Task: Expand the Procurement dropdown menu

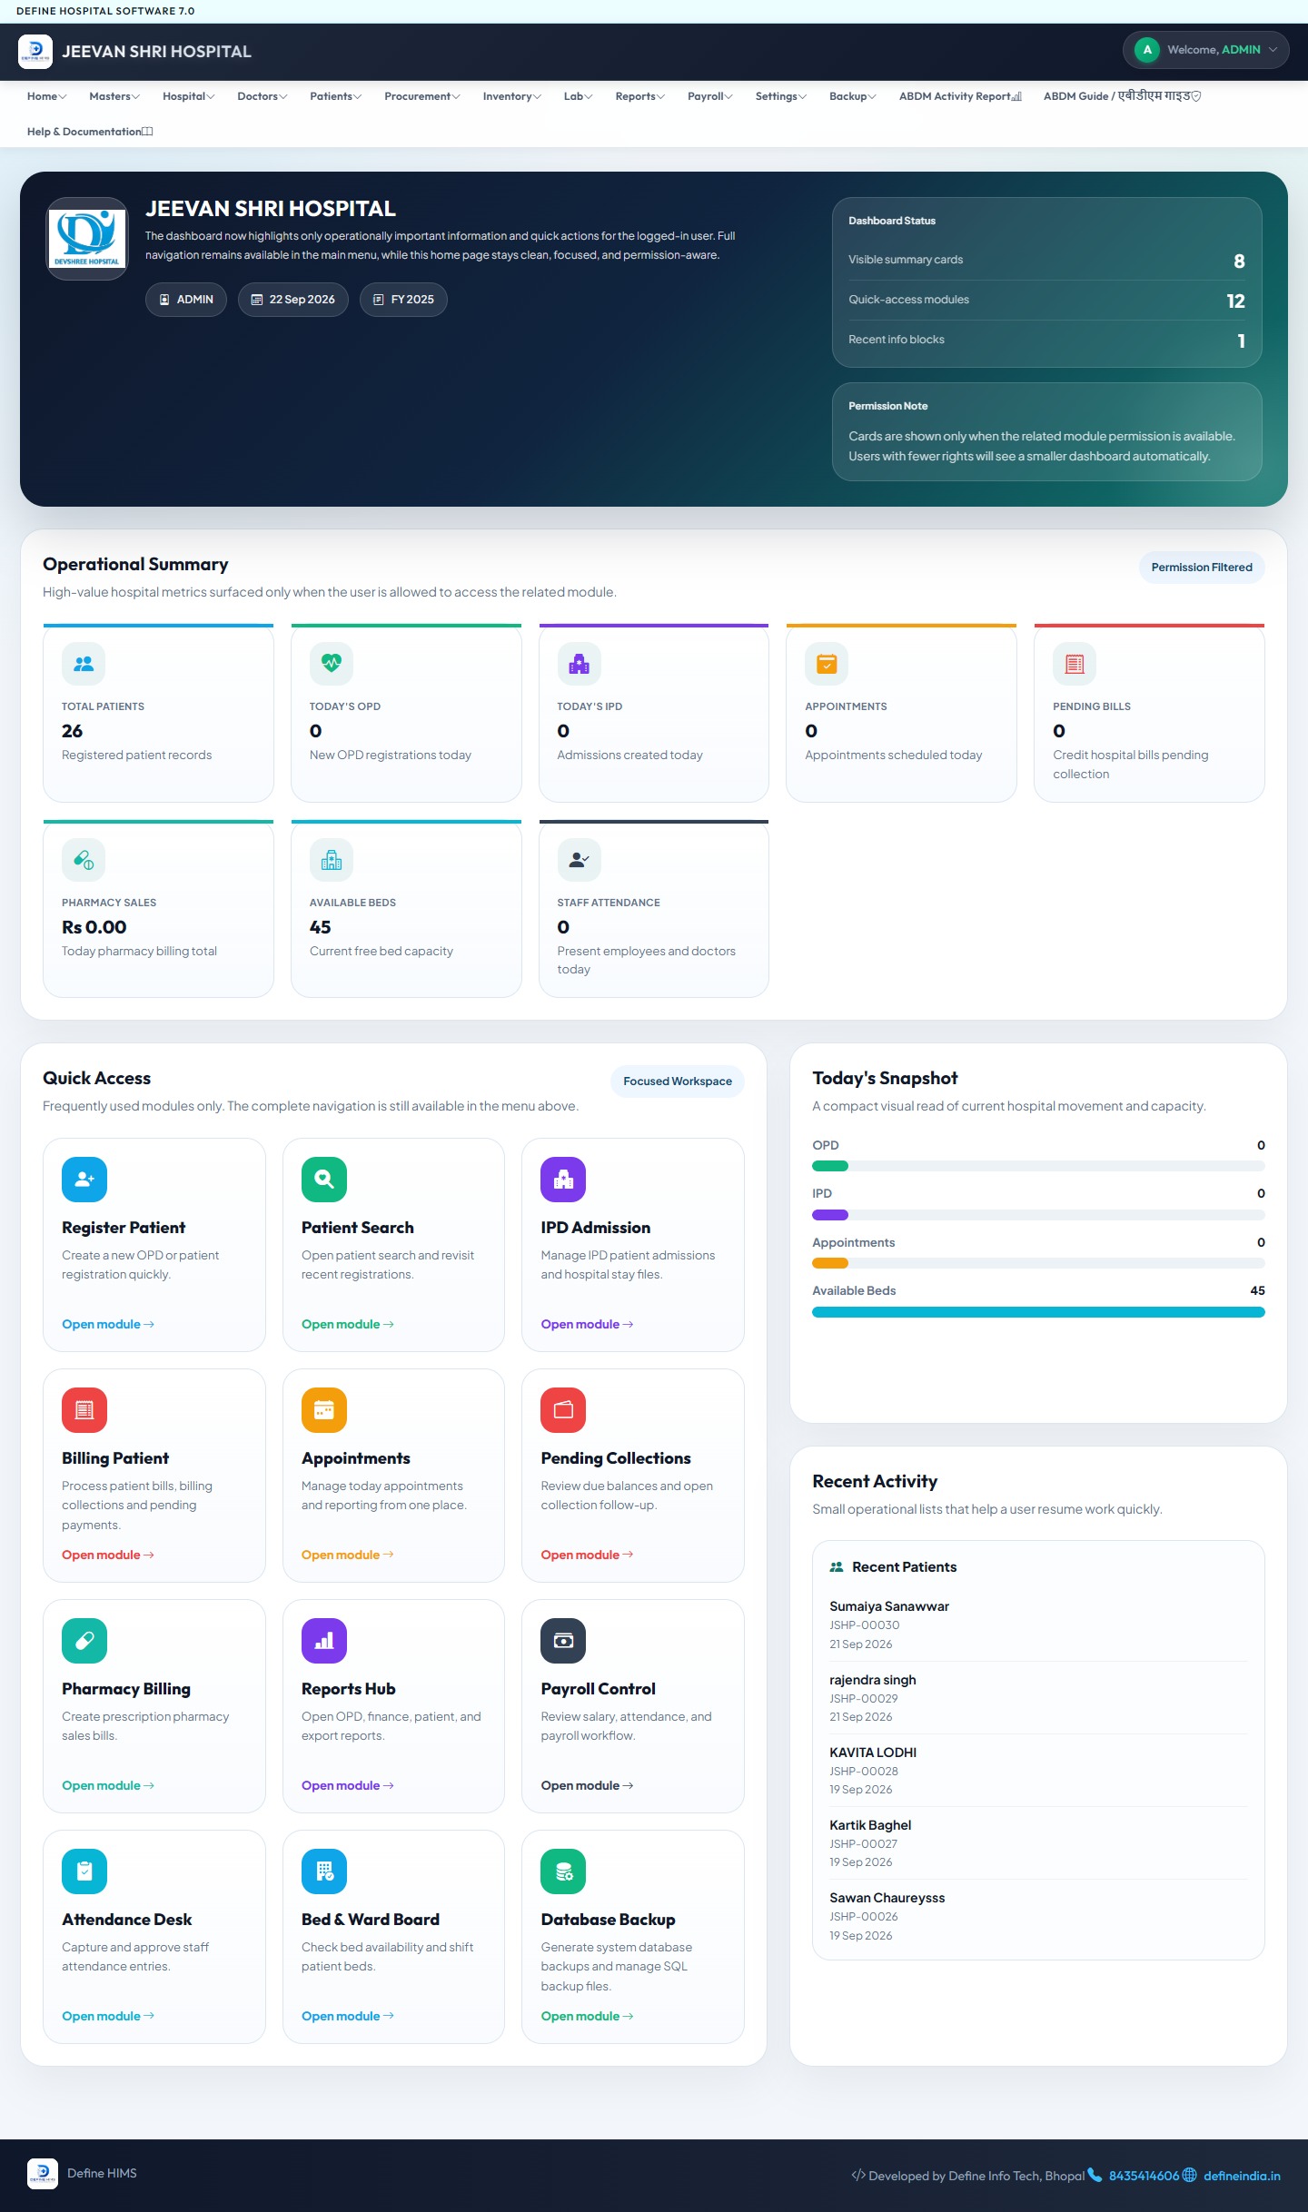Action: [x=422, y=96]
